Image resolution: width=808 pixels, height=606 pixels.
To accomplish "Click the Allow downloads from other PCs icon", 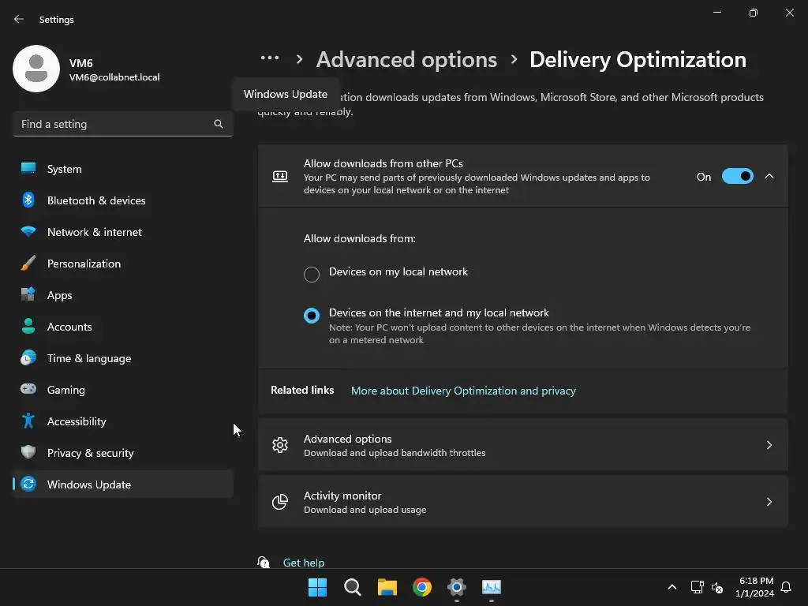I will click(x=280, y=176).
